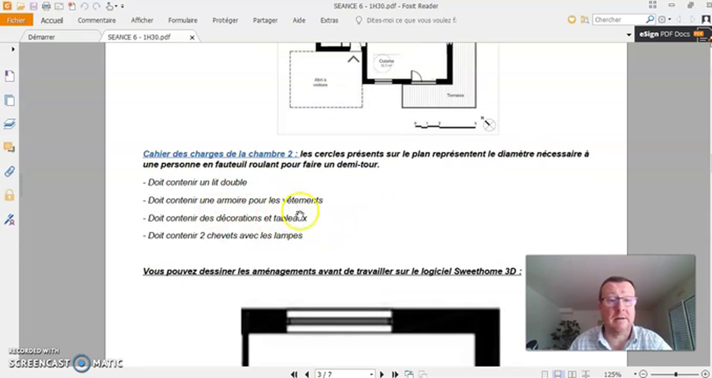Image resolution: width=712 pixels, height=378 pixels.
Task: Toggle single page view mode
Action: [x=545, y=374]
